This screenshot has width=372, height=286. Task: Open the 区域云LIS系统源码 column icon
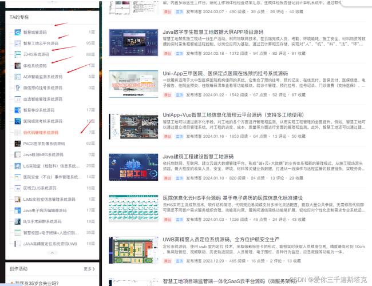[x=18, y=188]
